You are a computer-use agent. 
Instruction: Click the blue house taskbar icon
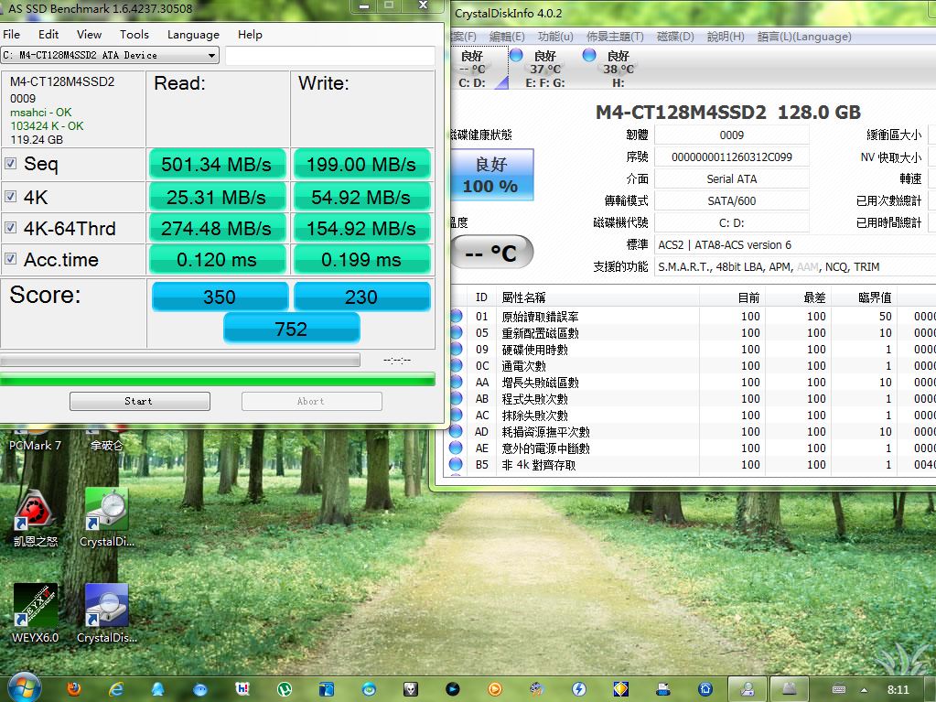pyautogui.click(x=705, y=689)
